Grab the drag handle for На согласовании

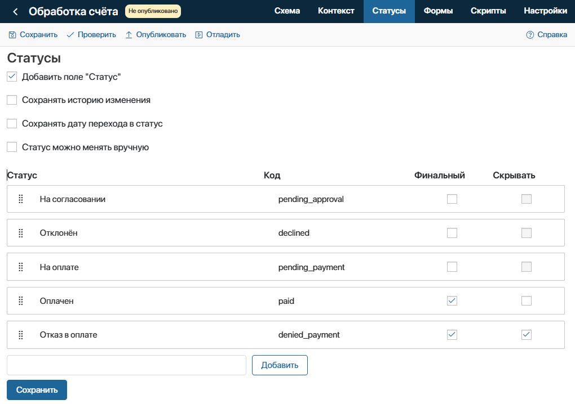pos(21,199)
